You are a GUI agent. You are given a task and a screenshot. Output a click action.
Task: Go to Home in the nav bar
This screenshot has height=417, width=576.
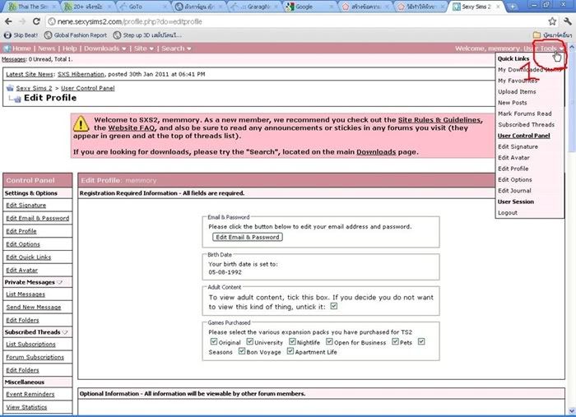click(x=21, y=49)
